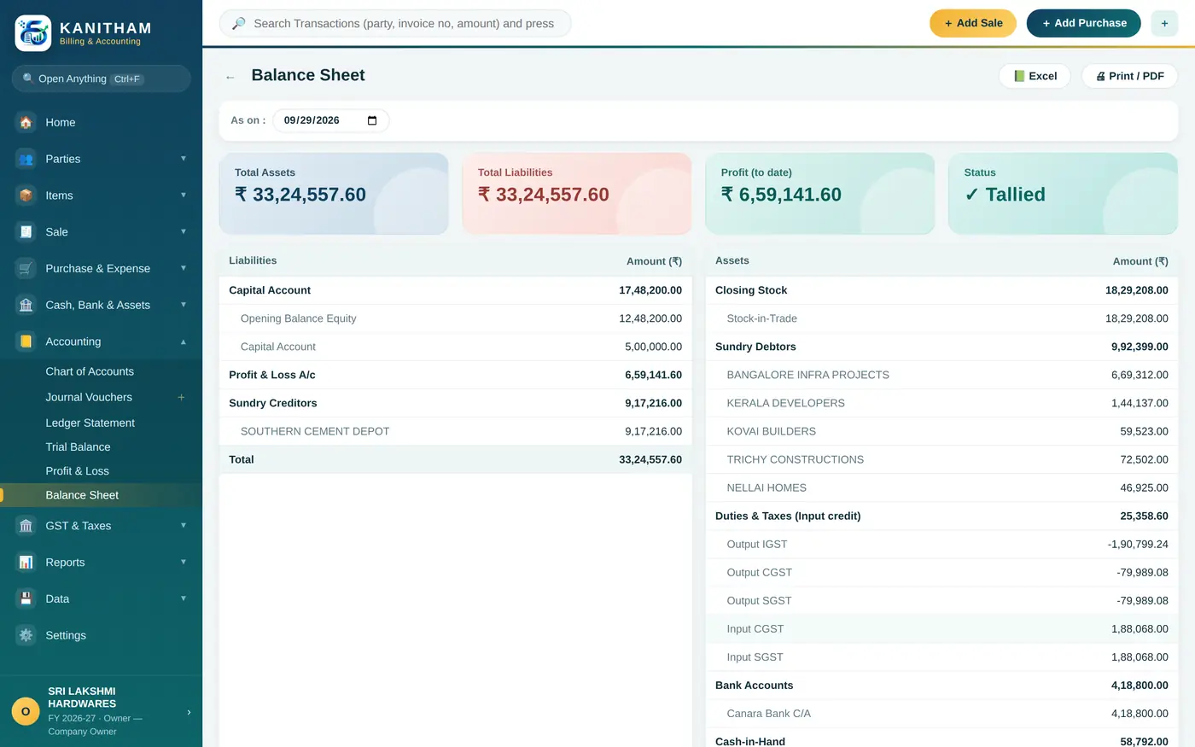Screen dimensions: 1195x747
Task: Click the Purchase & Expense cart icon
Action: click(x=26, y=268)
